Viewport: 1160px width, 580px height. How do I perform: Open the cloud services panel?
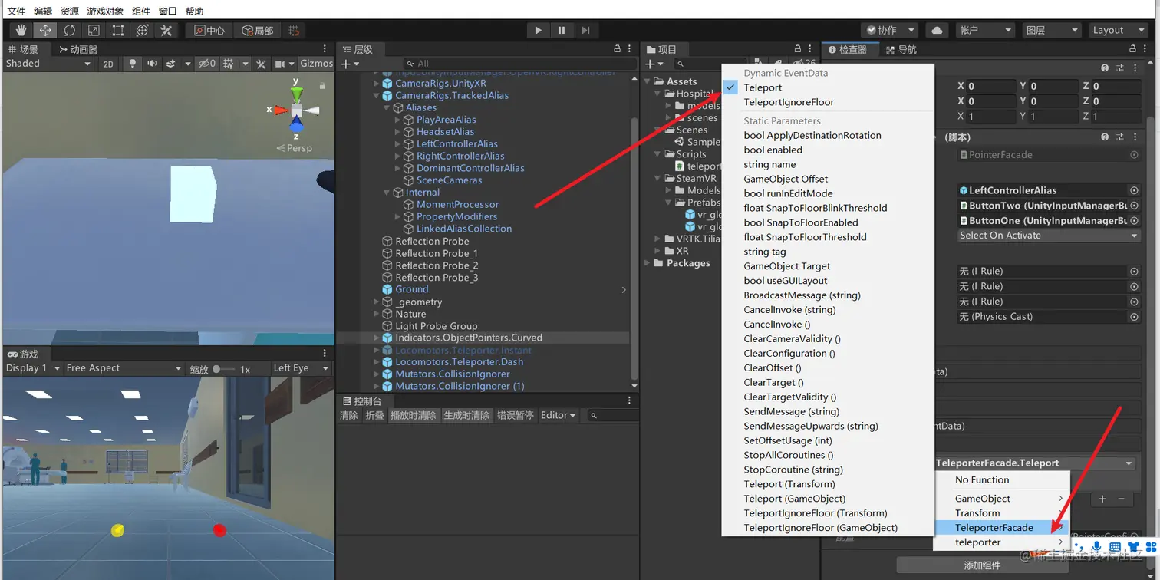click(x=937, y=30)
